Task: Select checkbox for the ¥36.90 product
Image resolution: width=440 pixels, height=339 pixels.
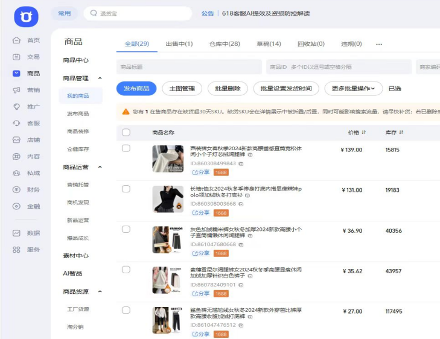Action: [126, 229]
